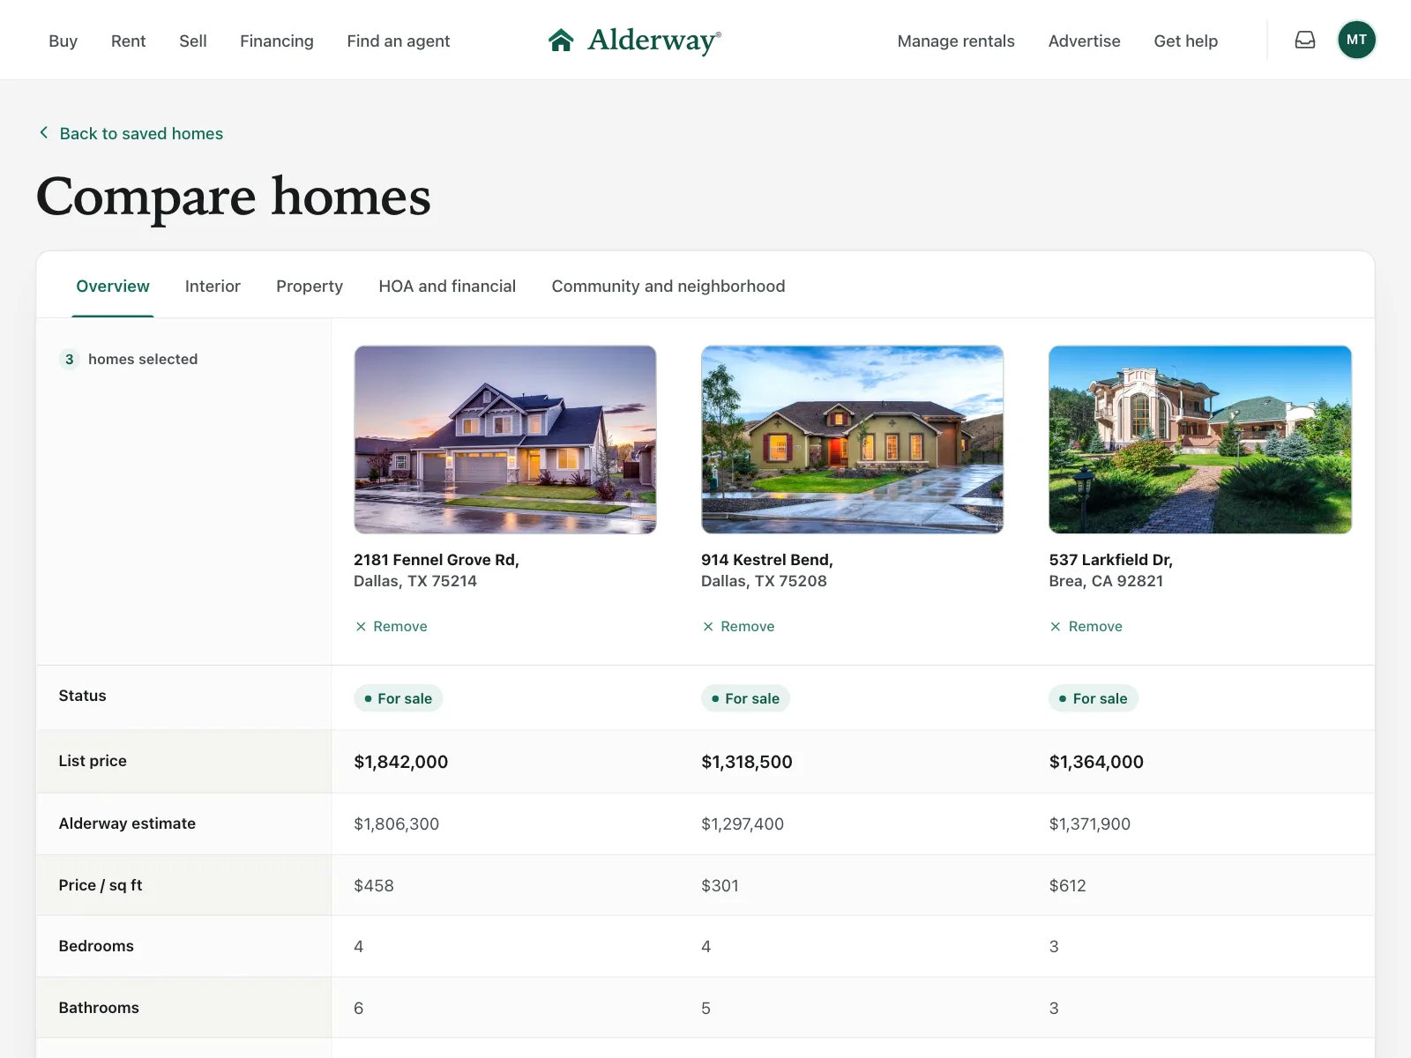Click the Alderway estimate row label
Viewport: 1411px width, 1058px height.
(127, 823)
